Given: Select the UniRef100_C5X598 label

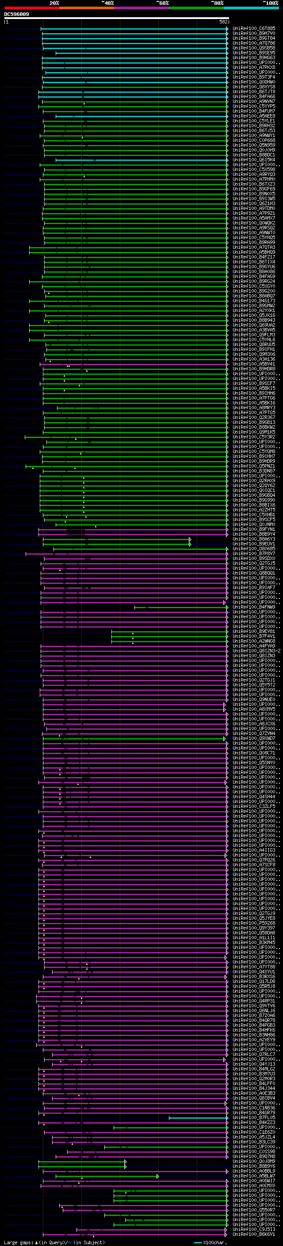Looking at the screenshot, I should (x=254, y=170).
